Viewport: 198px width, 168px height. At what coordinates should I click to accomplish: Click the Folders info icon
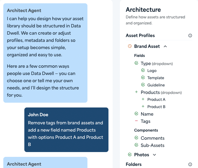click(x=190, y=164)
